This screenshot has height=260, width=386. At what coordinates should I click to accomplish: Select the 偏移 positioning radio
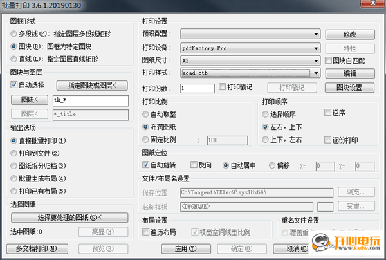[x=272, y=165]
